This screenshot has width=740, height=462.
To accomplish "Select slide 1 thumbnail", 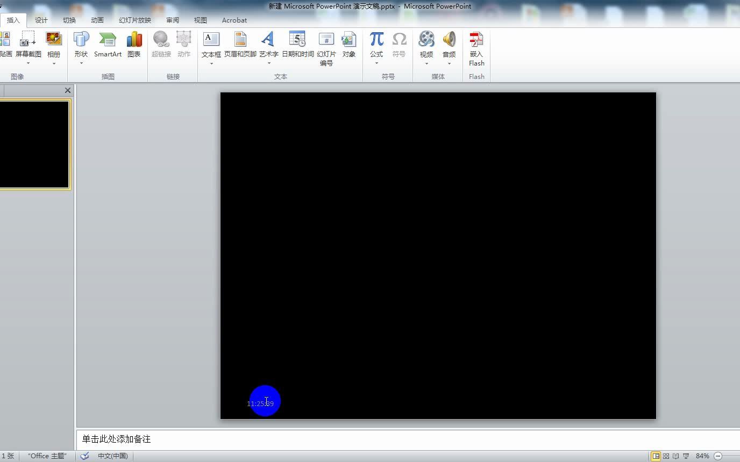I will pyautogui.click(x=34, y=145).
